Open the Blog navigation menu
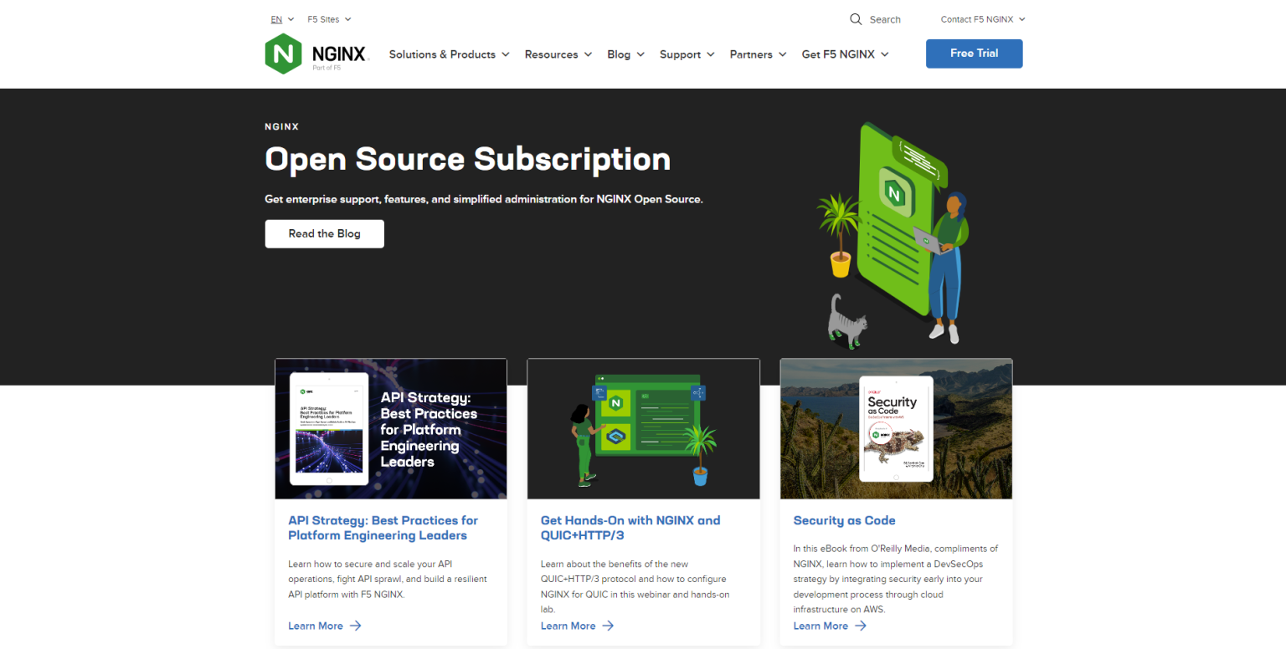The image size is (1286, 649). (625, 54)
